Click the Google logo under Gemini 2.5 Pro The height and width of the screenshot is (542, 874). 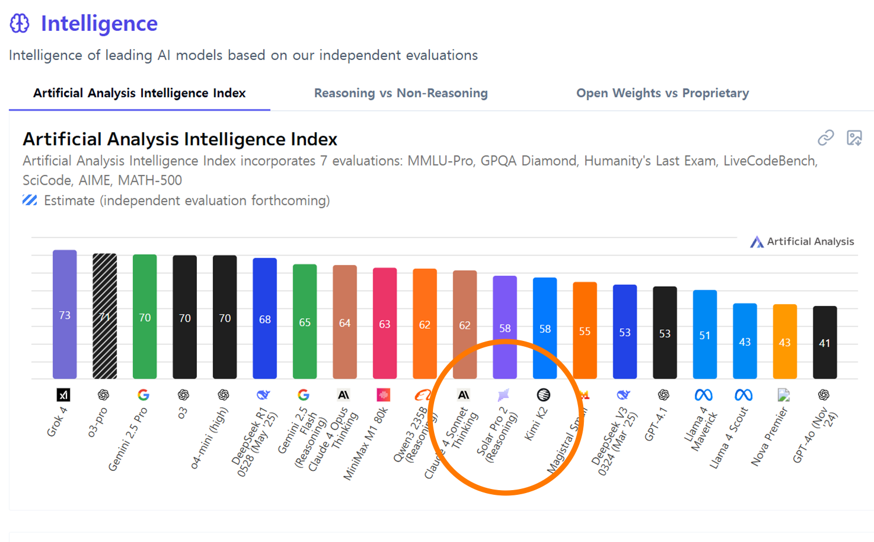click(x=143, y=395)
